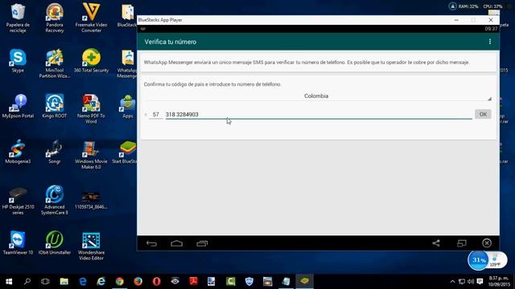Open the Action Center notification icon

tap(480, 282)
